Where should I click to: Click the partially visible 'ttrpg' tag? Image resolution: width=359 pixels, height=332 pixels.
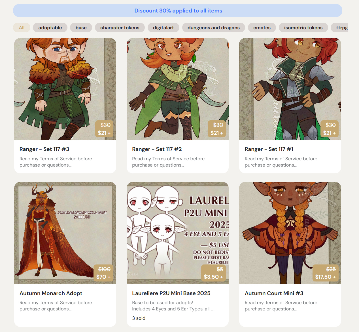(x=341, y=28)
